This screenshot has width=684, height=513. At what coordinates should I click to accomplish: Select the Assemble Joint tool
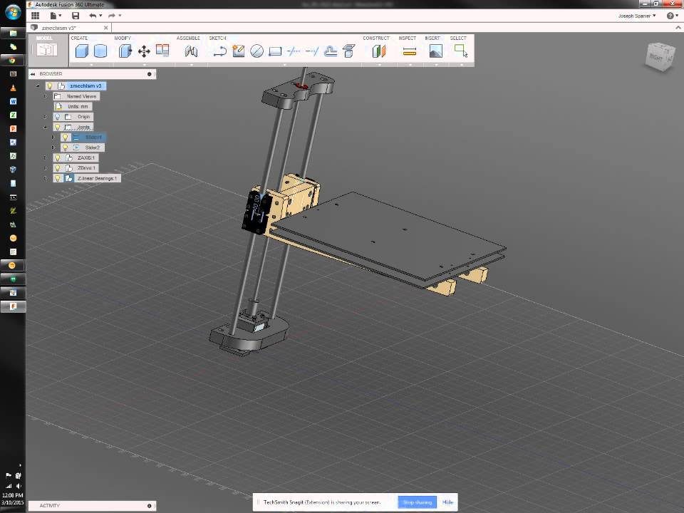[191, 51]
